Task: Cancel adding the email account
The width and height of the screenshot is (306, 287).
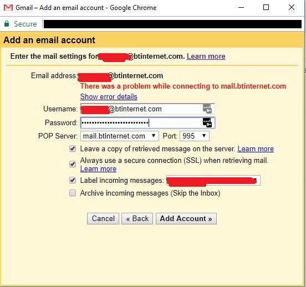Action: [103, 218]
